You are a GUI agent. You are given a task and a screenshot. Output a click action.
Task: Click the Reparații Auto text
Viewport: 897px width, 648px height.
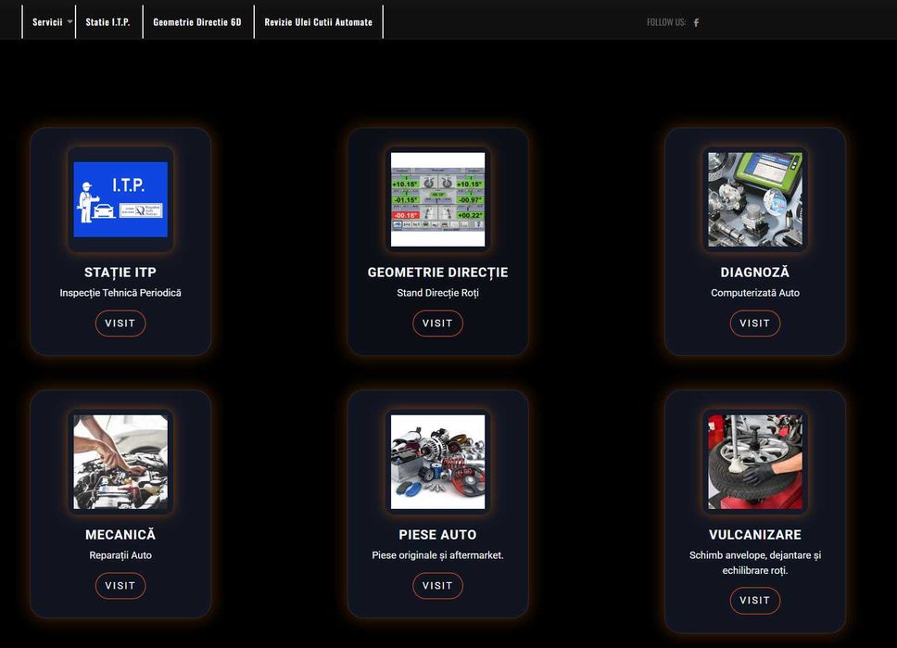(120, 555)
